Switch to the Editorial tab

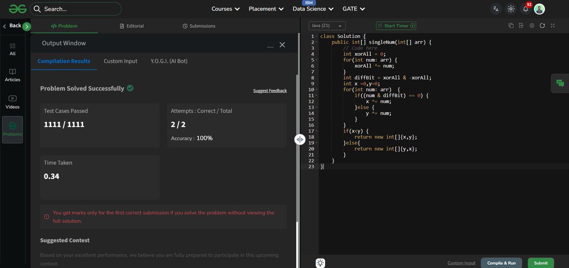pos(132,26)
